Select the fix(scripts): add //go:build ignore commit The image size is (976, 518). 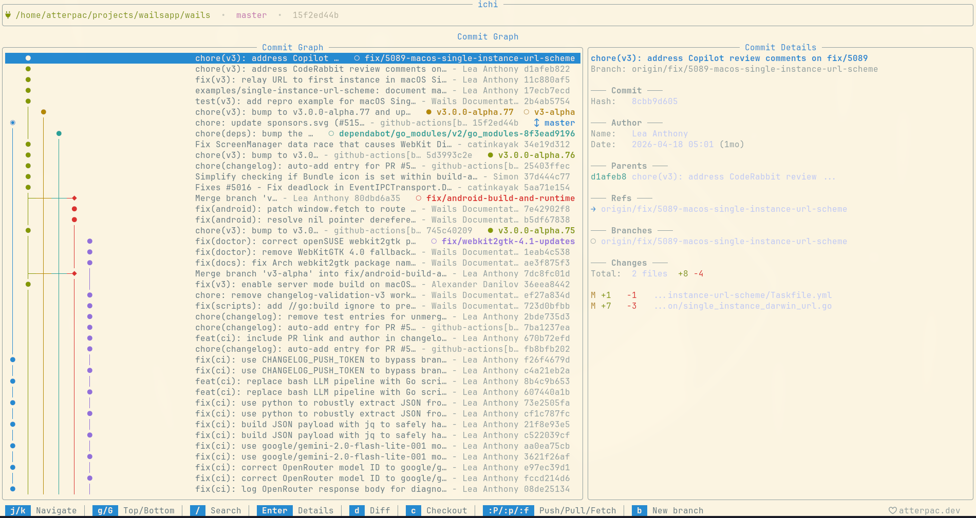[293, 306]
